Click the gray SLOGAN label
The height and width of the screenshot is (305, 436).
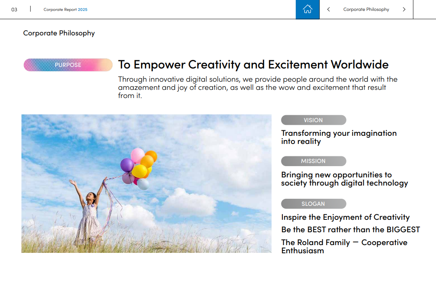pyautogui.click(x=313, y=204)
